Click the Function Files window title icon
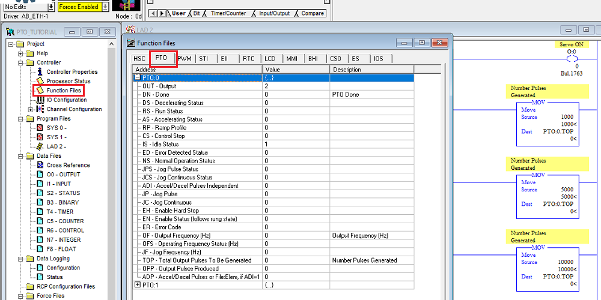Viewport: 601px width, 300px height. [x=130, y=43]
